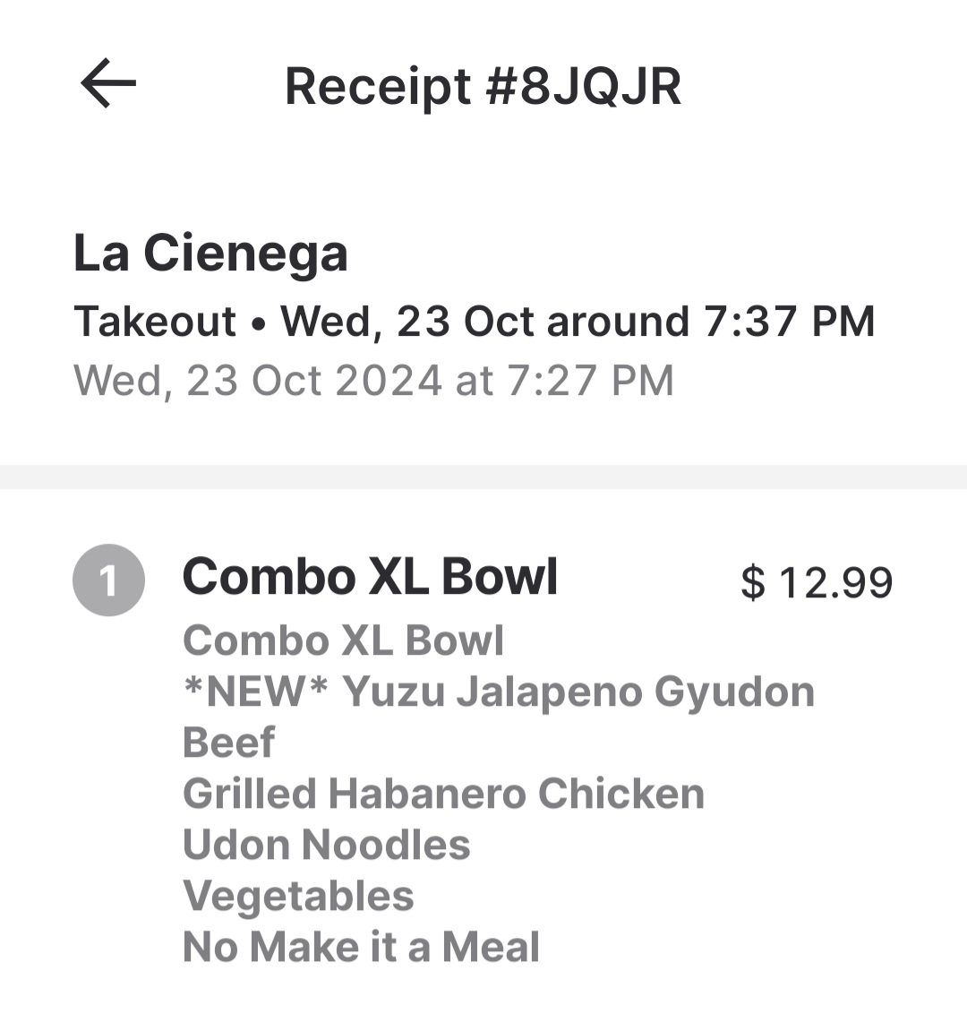Tap the dollar sign before 12.99

click(x=754, y=583)
